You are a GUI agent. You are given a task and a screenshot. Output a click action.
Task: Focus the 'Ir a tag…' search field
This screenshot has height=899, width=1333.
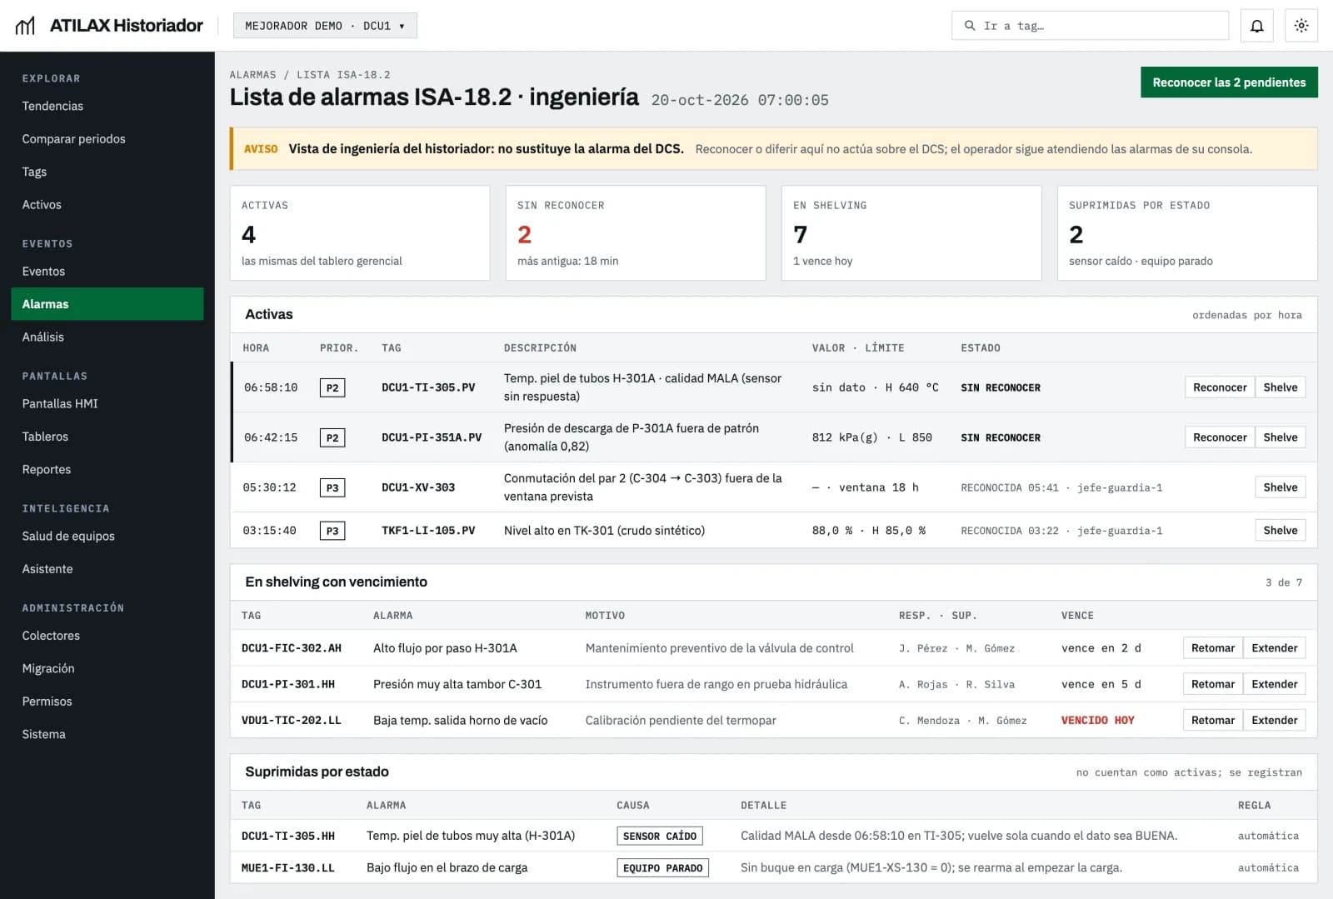tap(1090, 26)
